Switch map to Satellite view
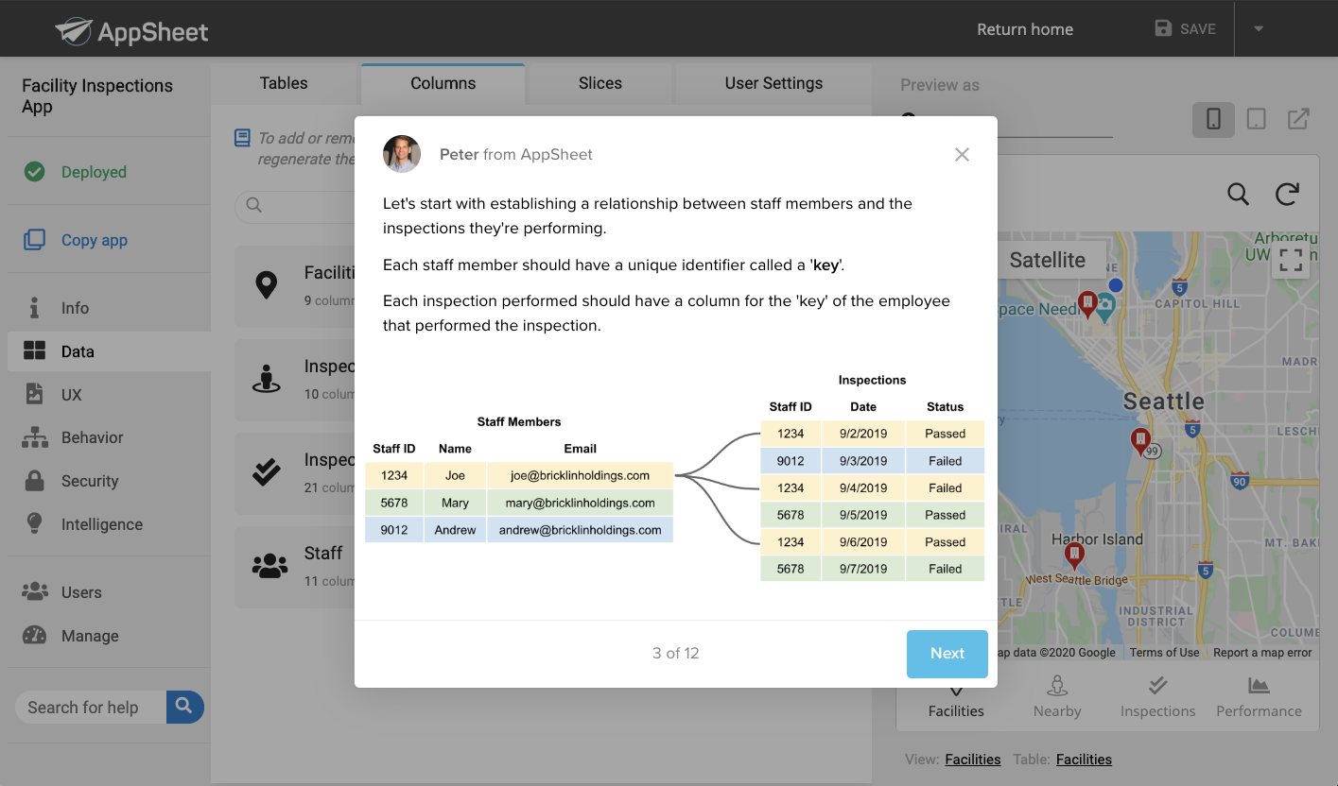 (1047, 260)
